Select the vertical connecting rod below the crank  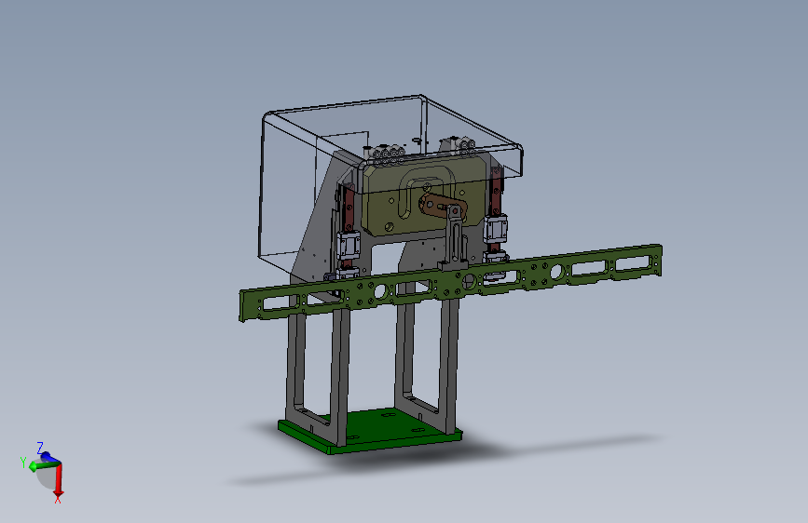tap(455, 240)
